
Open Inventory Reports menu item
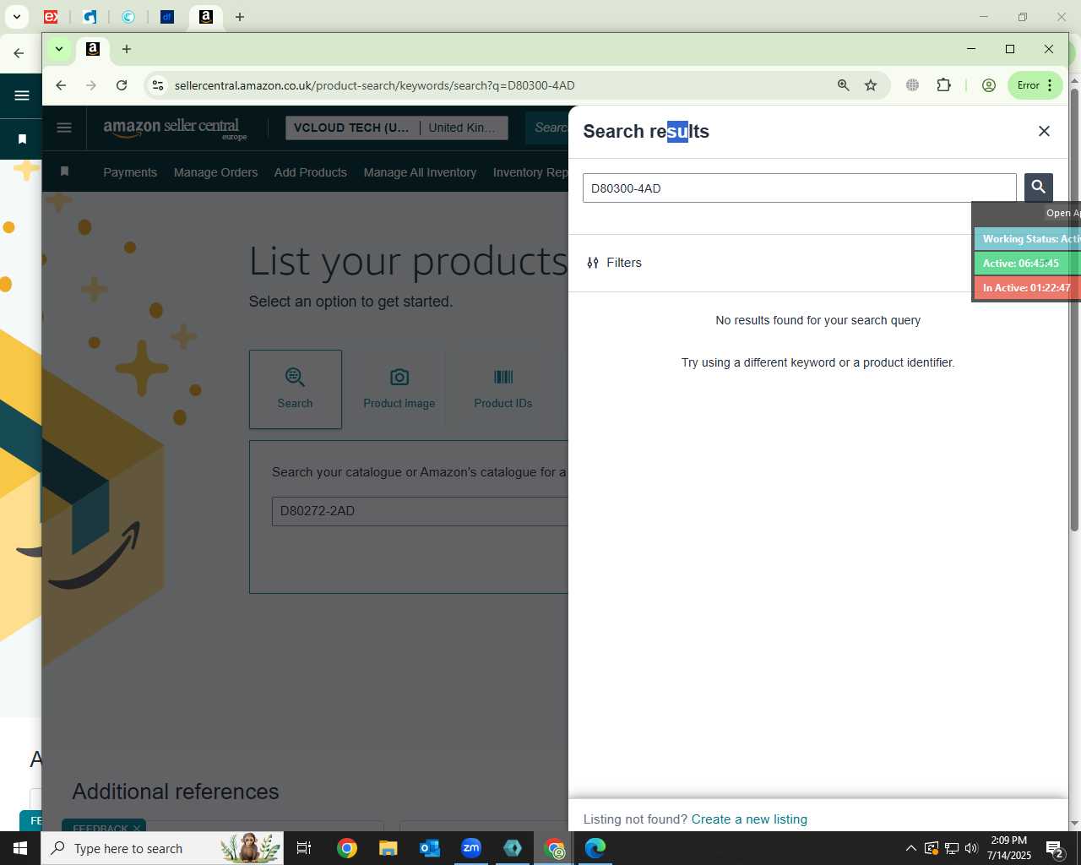pos(530,172)
